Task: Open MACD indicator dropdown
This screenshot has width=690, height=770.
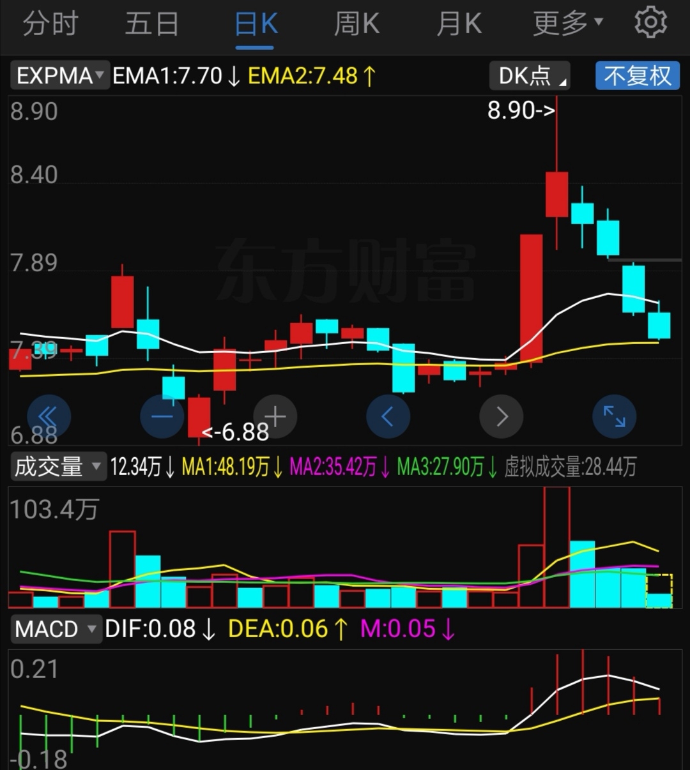Action: [x=56, y=629]
